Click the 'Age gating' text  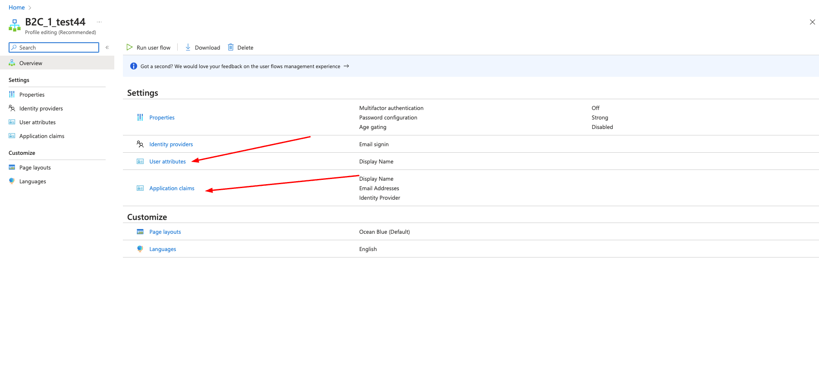point(373,127)
